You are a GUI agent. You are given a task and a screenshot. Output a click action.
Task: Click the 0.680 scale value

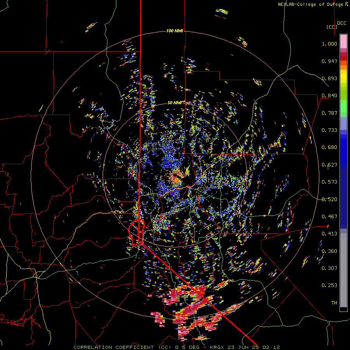(x=329, y=147)
